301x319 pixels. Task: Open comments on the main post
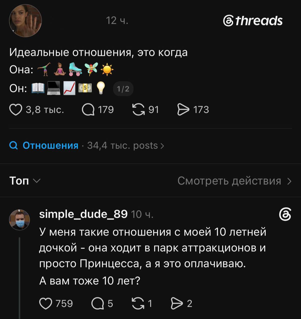coord(88,110)
